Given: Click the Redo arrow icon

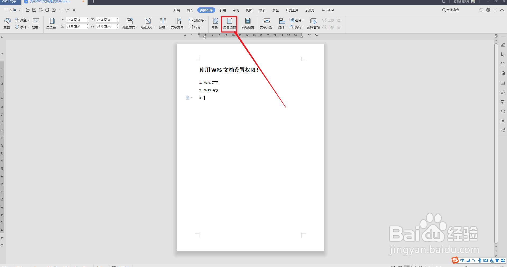Looking at the screenshot, I should click(67, 10).
